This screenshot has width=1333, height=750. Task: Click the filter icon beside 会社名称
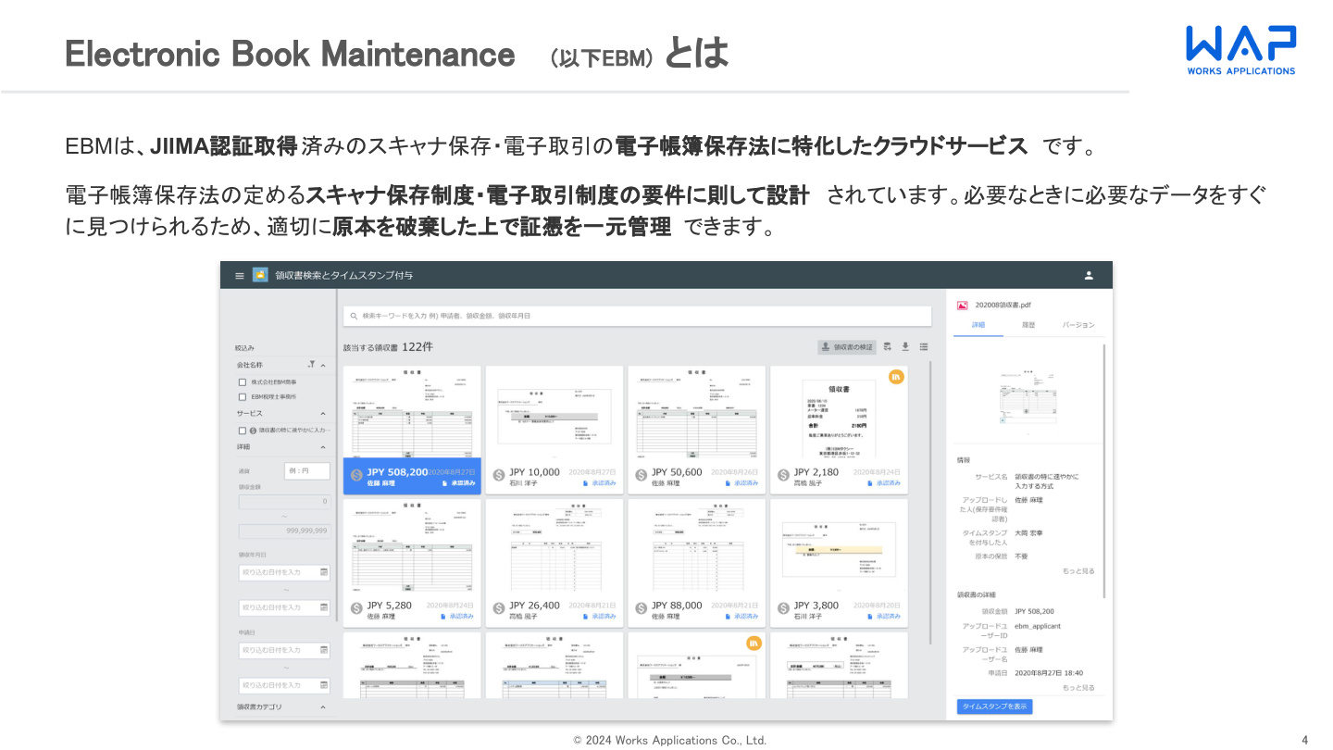tap(312, 364)
